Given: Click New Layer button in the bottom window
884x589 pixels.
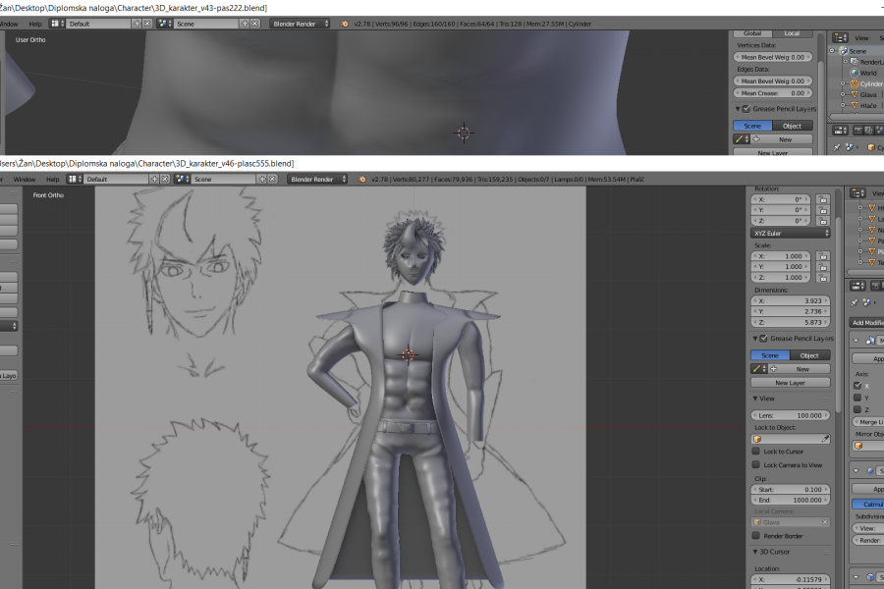Looking at the screenshot, I should click(791, 382).
